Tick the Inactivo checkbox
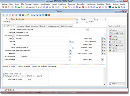 point(87,22)
